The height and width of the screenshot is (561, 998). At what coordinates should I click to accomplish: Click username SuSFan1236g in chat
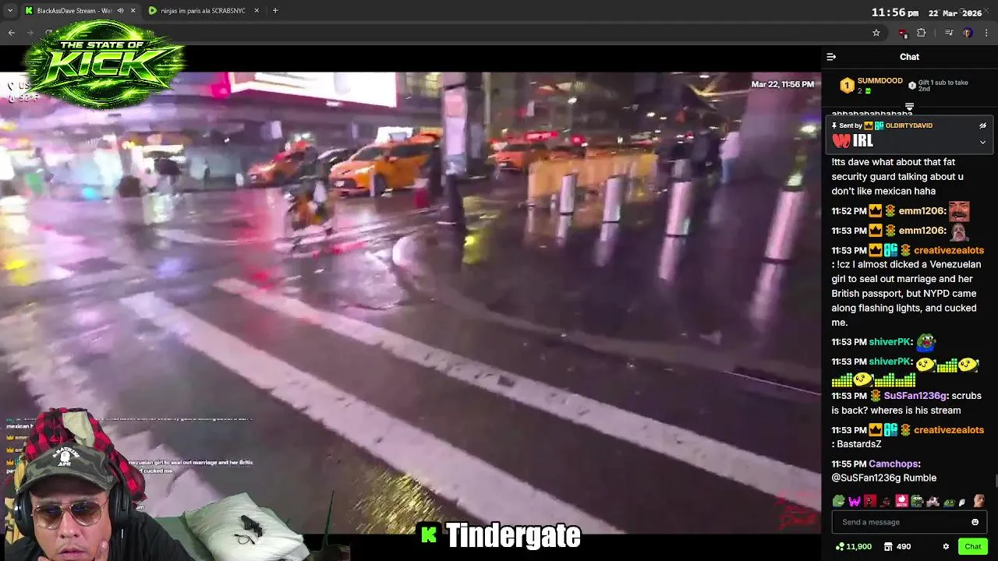[x=915, y=396]
